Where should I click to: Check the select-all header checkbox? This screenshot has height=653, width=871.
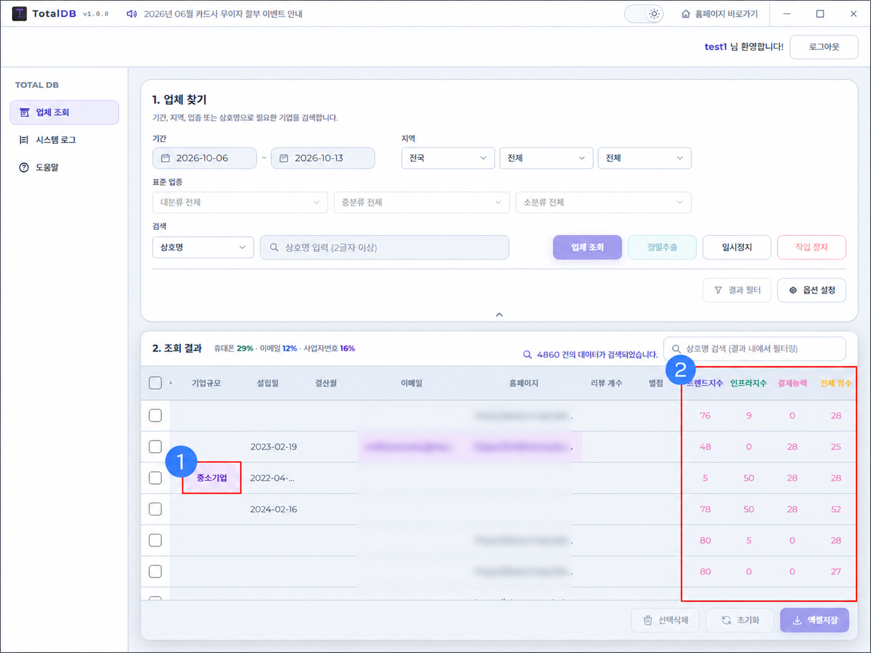point(155,383)
